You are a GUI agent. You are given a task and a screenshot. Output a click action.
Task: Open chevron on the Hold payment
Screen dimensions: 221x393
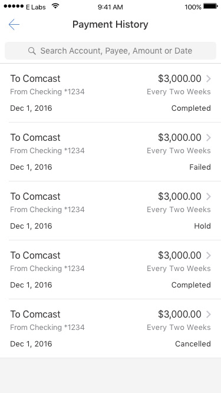[x=209, y=197]
